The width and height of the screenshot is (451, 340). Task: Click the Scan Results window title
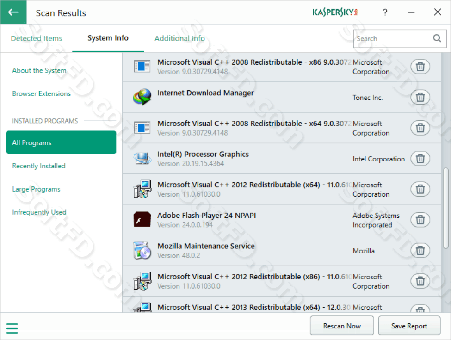(61, 13)
